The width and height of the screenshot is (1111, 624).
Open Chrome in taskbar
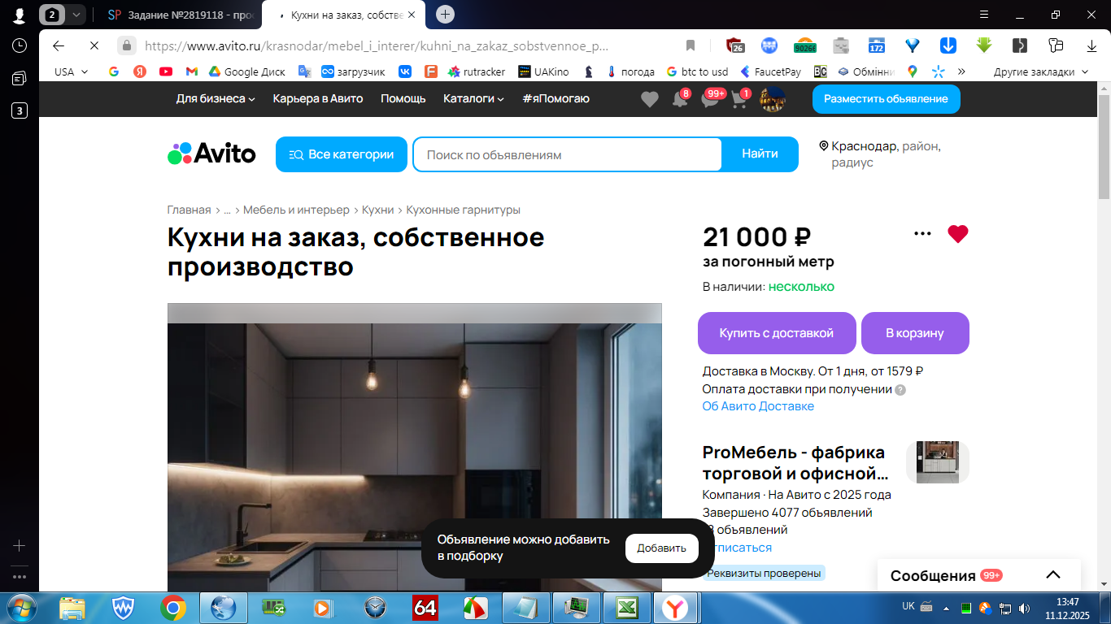[172, 608]
